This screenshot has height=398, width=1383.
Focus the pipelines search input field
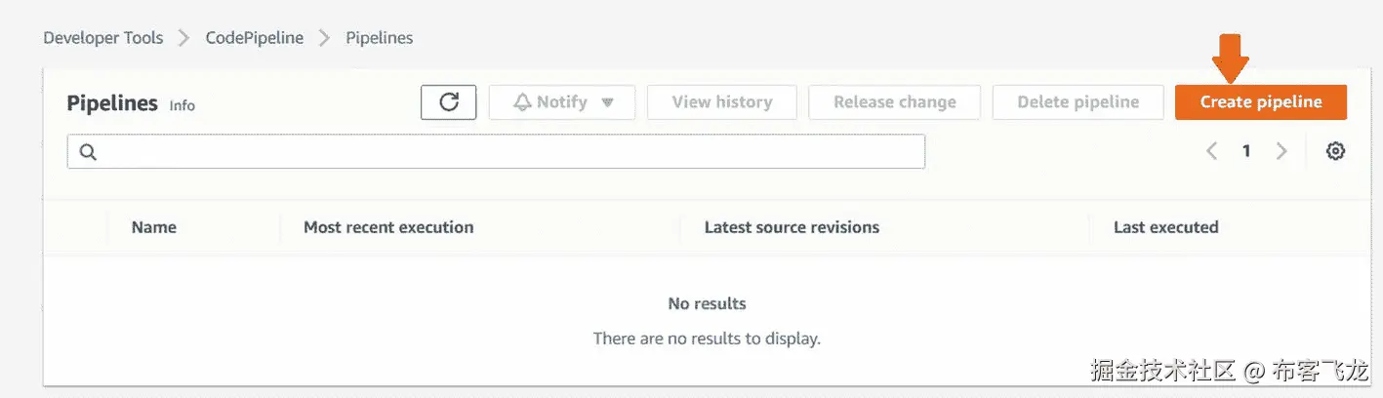point(508,152)
